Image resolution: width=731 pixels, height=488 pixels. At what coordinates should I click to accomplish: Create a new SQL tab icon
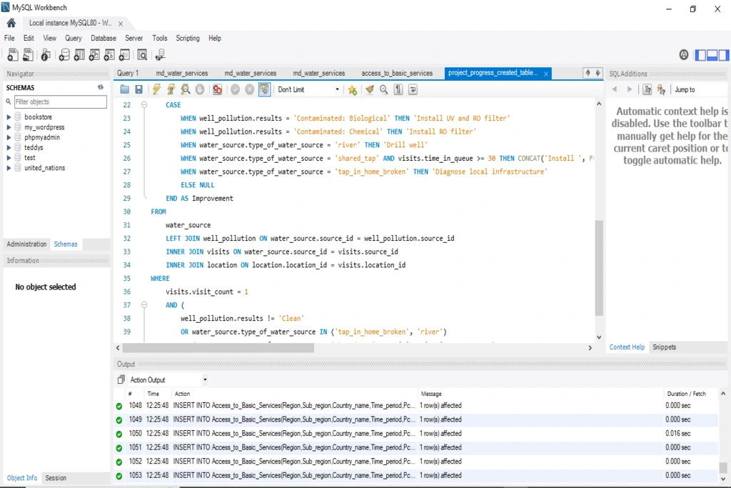click(13, 55)
